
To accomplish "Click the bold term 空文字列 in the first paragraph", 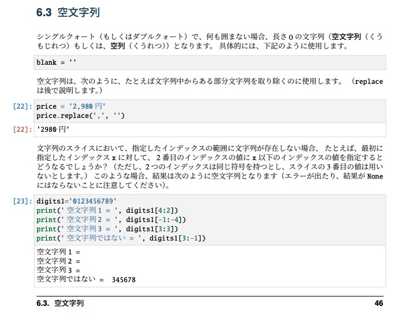I will (x=346, y=37).
